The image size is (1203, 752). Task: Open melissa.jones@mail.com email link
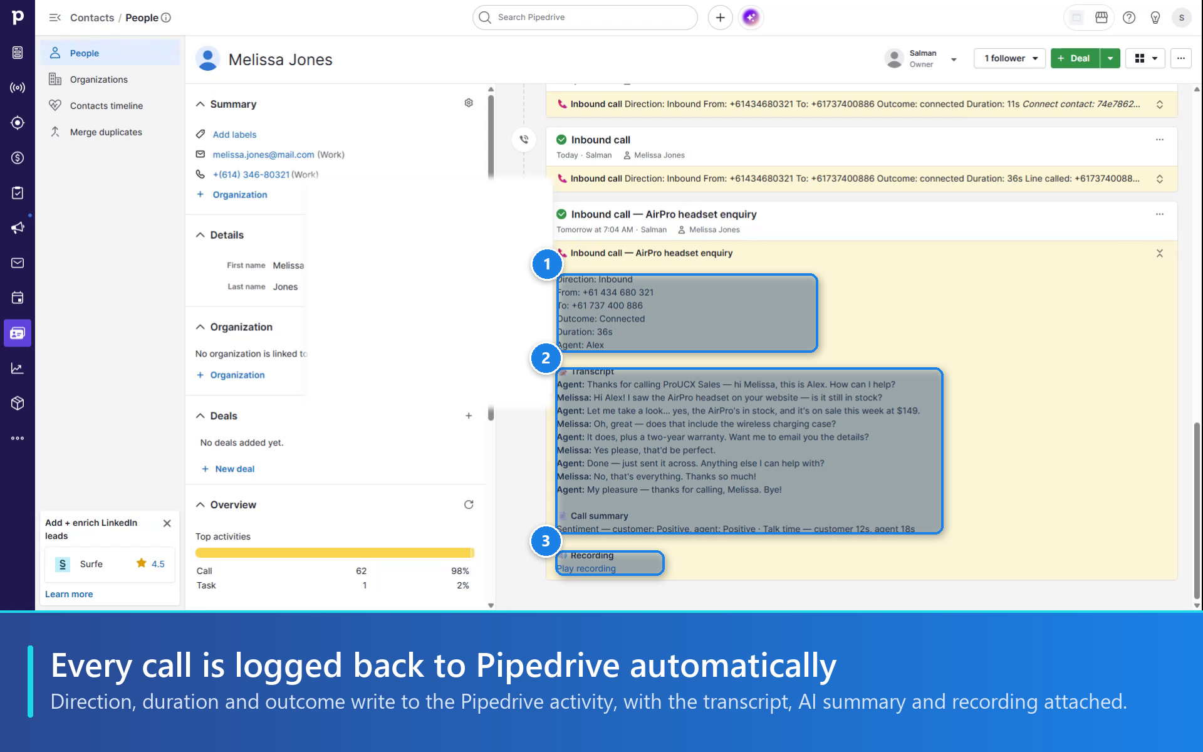pos(263,155)
